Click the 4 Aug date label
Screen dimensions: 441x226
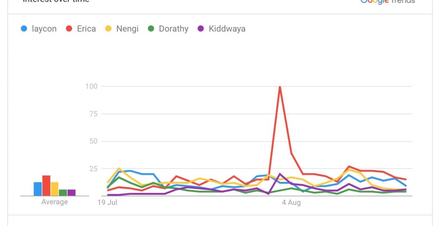click(291, 202)
